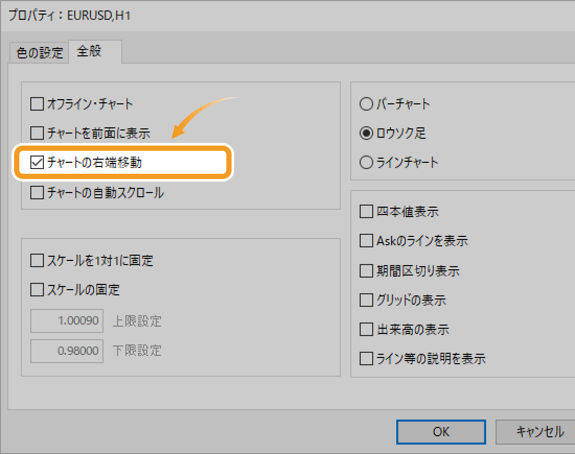The width and height of the screenshot is (575, 454).
Task: Toggle 期間区切り表示 checkbox
Action: pyautogui.click(x=366, y=270)
